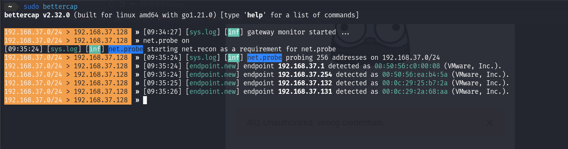Click the bold 'help' keyword in banner
Viewport: 568px width, 149px height.
pyautogui.click(x=257, y=15)
